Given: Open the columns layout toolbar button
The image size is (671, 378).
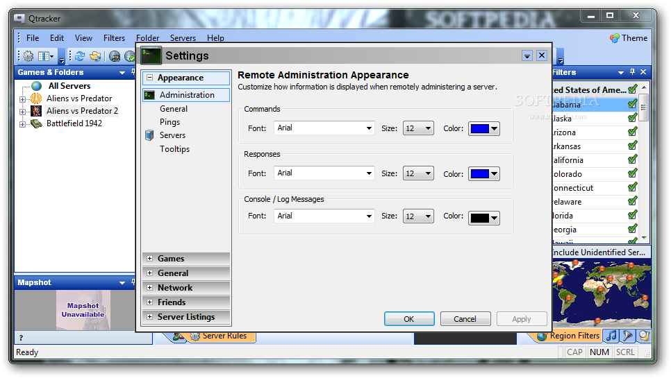Looking at the screenshot, I should (45, 56).
